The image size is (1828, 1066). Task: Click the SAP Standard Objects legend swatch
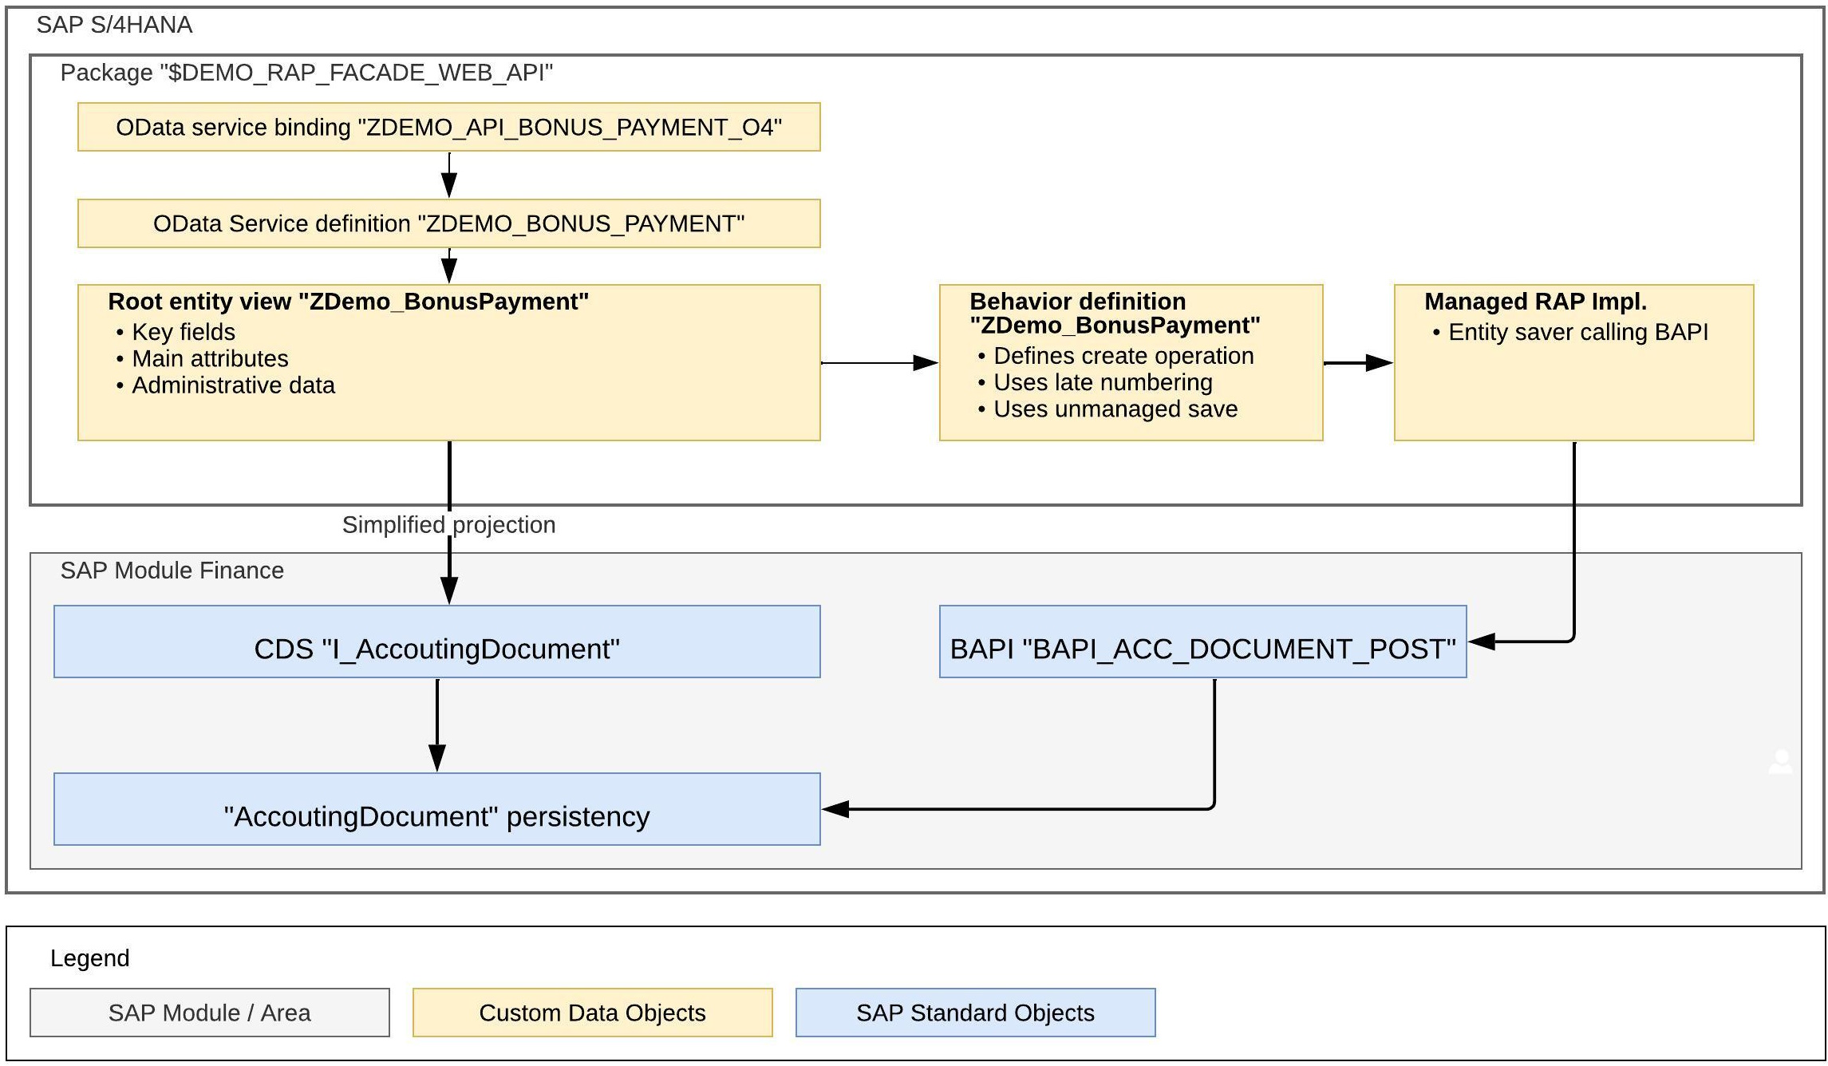tap(975, 1013)
